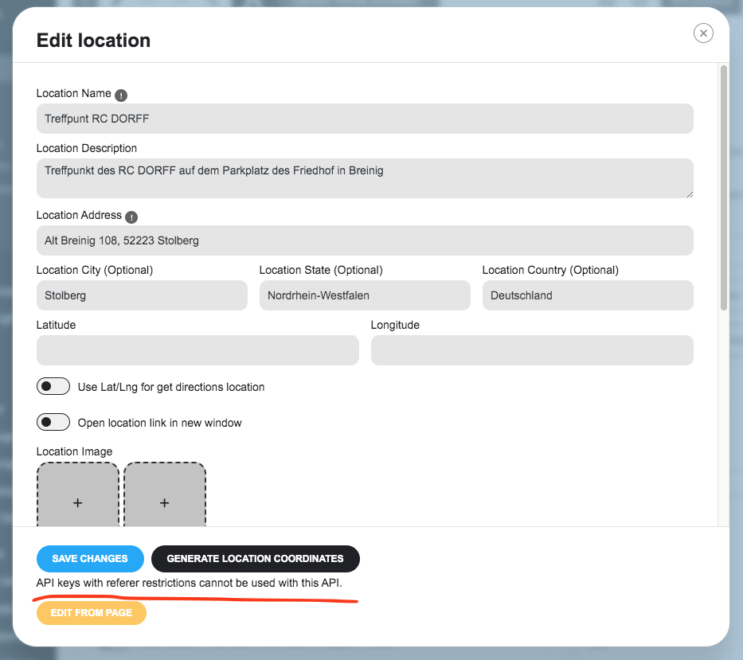Click the info icon next to Location Address
Image resolution: width=743 pixels, height=660 pixels.
(x=131, y=217)
